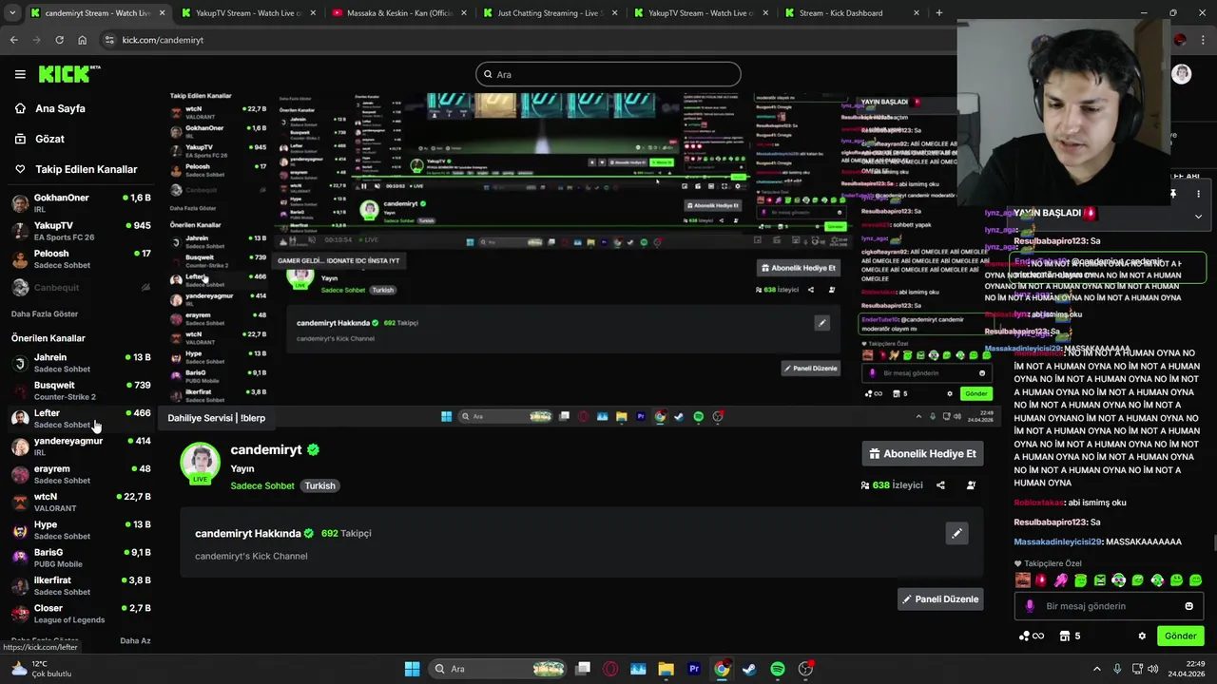The image size is (1217, 684).
Task: Open Closer League of Legends channel
Action: [80, 614]
